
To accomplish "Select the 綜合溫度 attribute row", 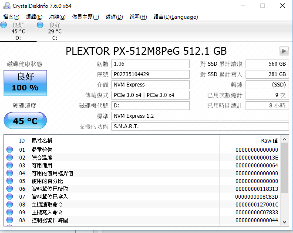I will click(142, 157).
